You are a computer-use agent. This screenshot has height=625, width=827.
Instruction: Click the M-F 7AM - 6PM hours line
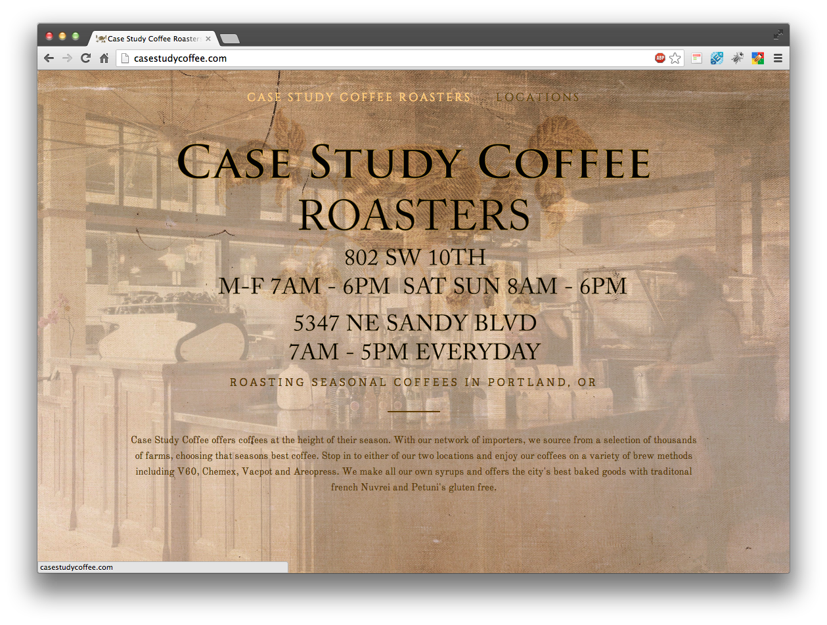(x=422, y=286)
